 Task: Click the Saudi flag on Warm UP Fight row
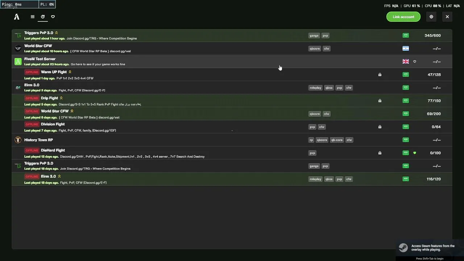406,75
